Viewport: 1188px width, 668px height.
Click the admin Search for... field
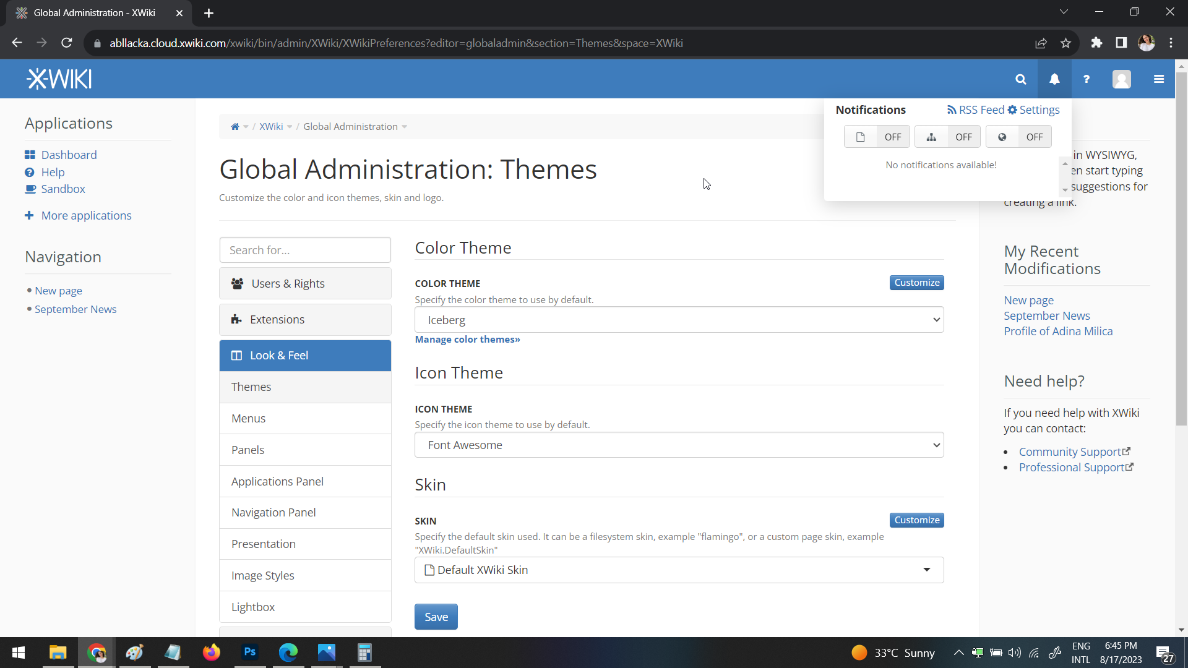click(x=305, y=250)
